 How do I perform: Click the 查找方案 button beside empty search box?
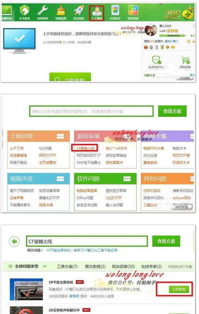click(172, 111)
